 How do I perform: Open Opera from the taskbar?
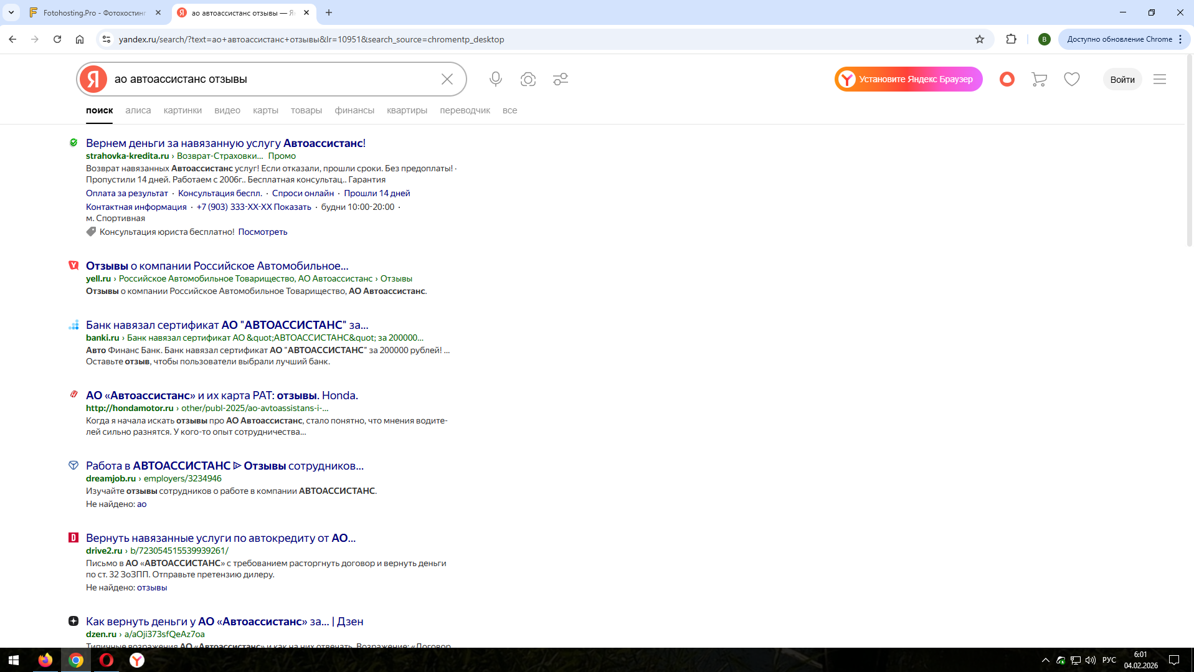pyautogui.click(x=107, y=660)
